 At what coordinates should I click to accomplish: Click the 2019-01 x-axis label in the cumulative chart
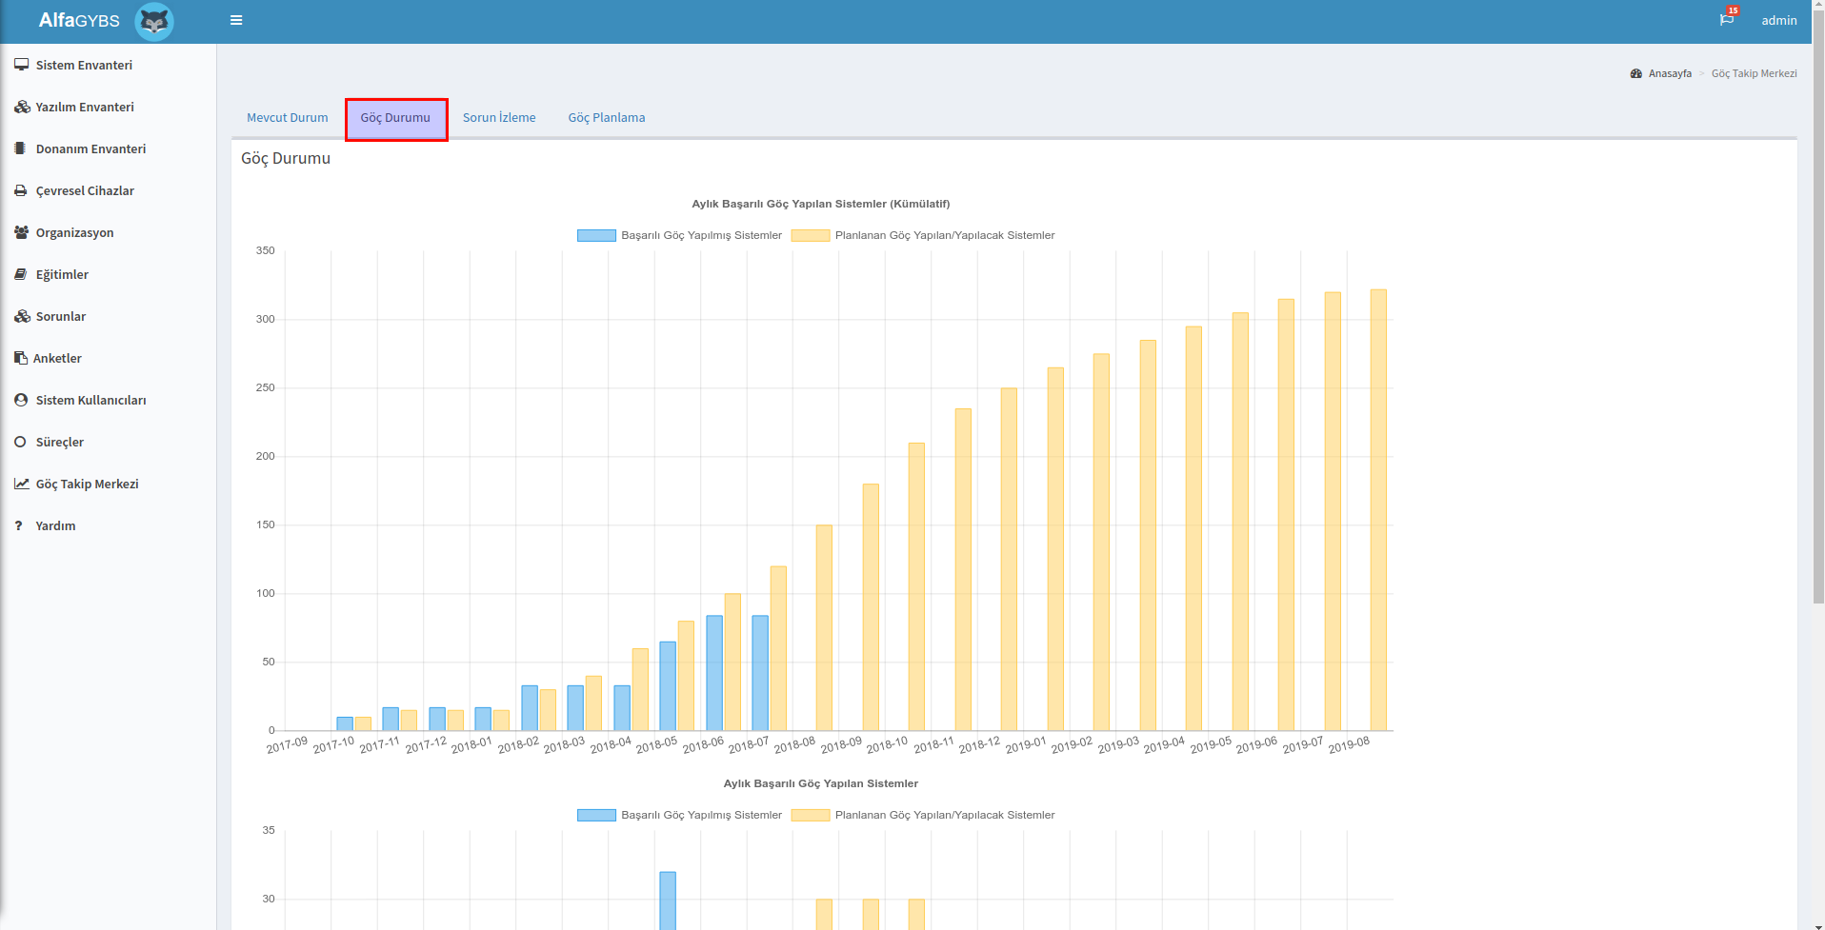tap(1026, 744)
